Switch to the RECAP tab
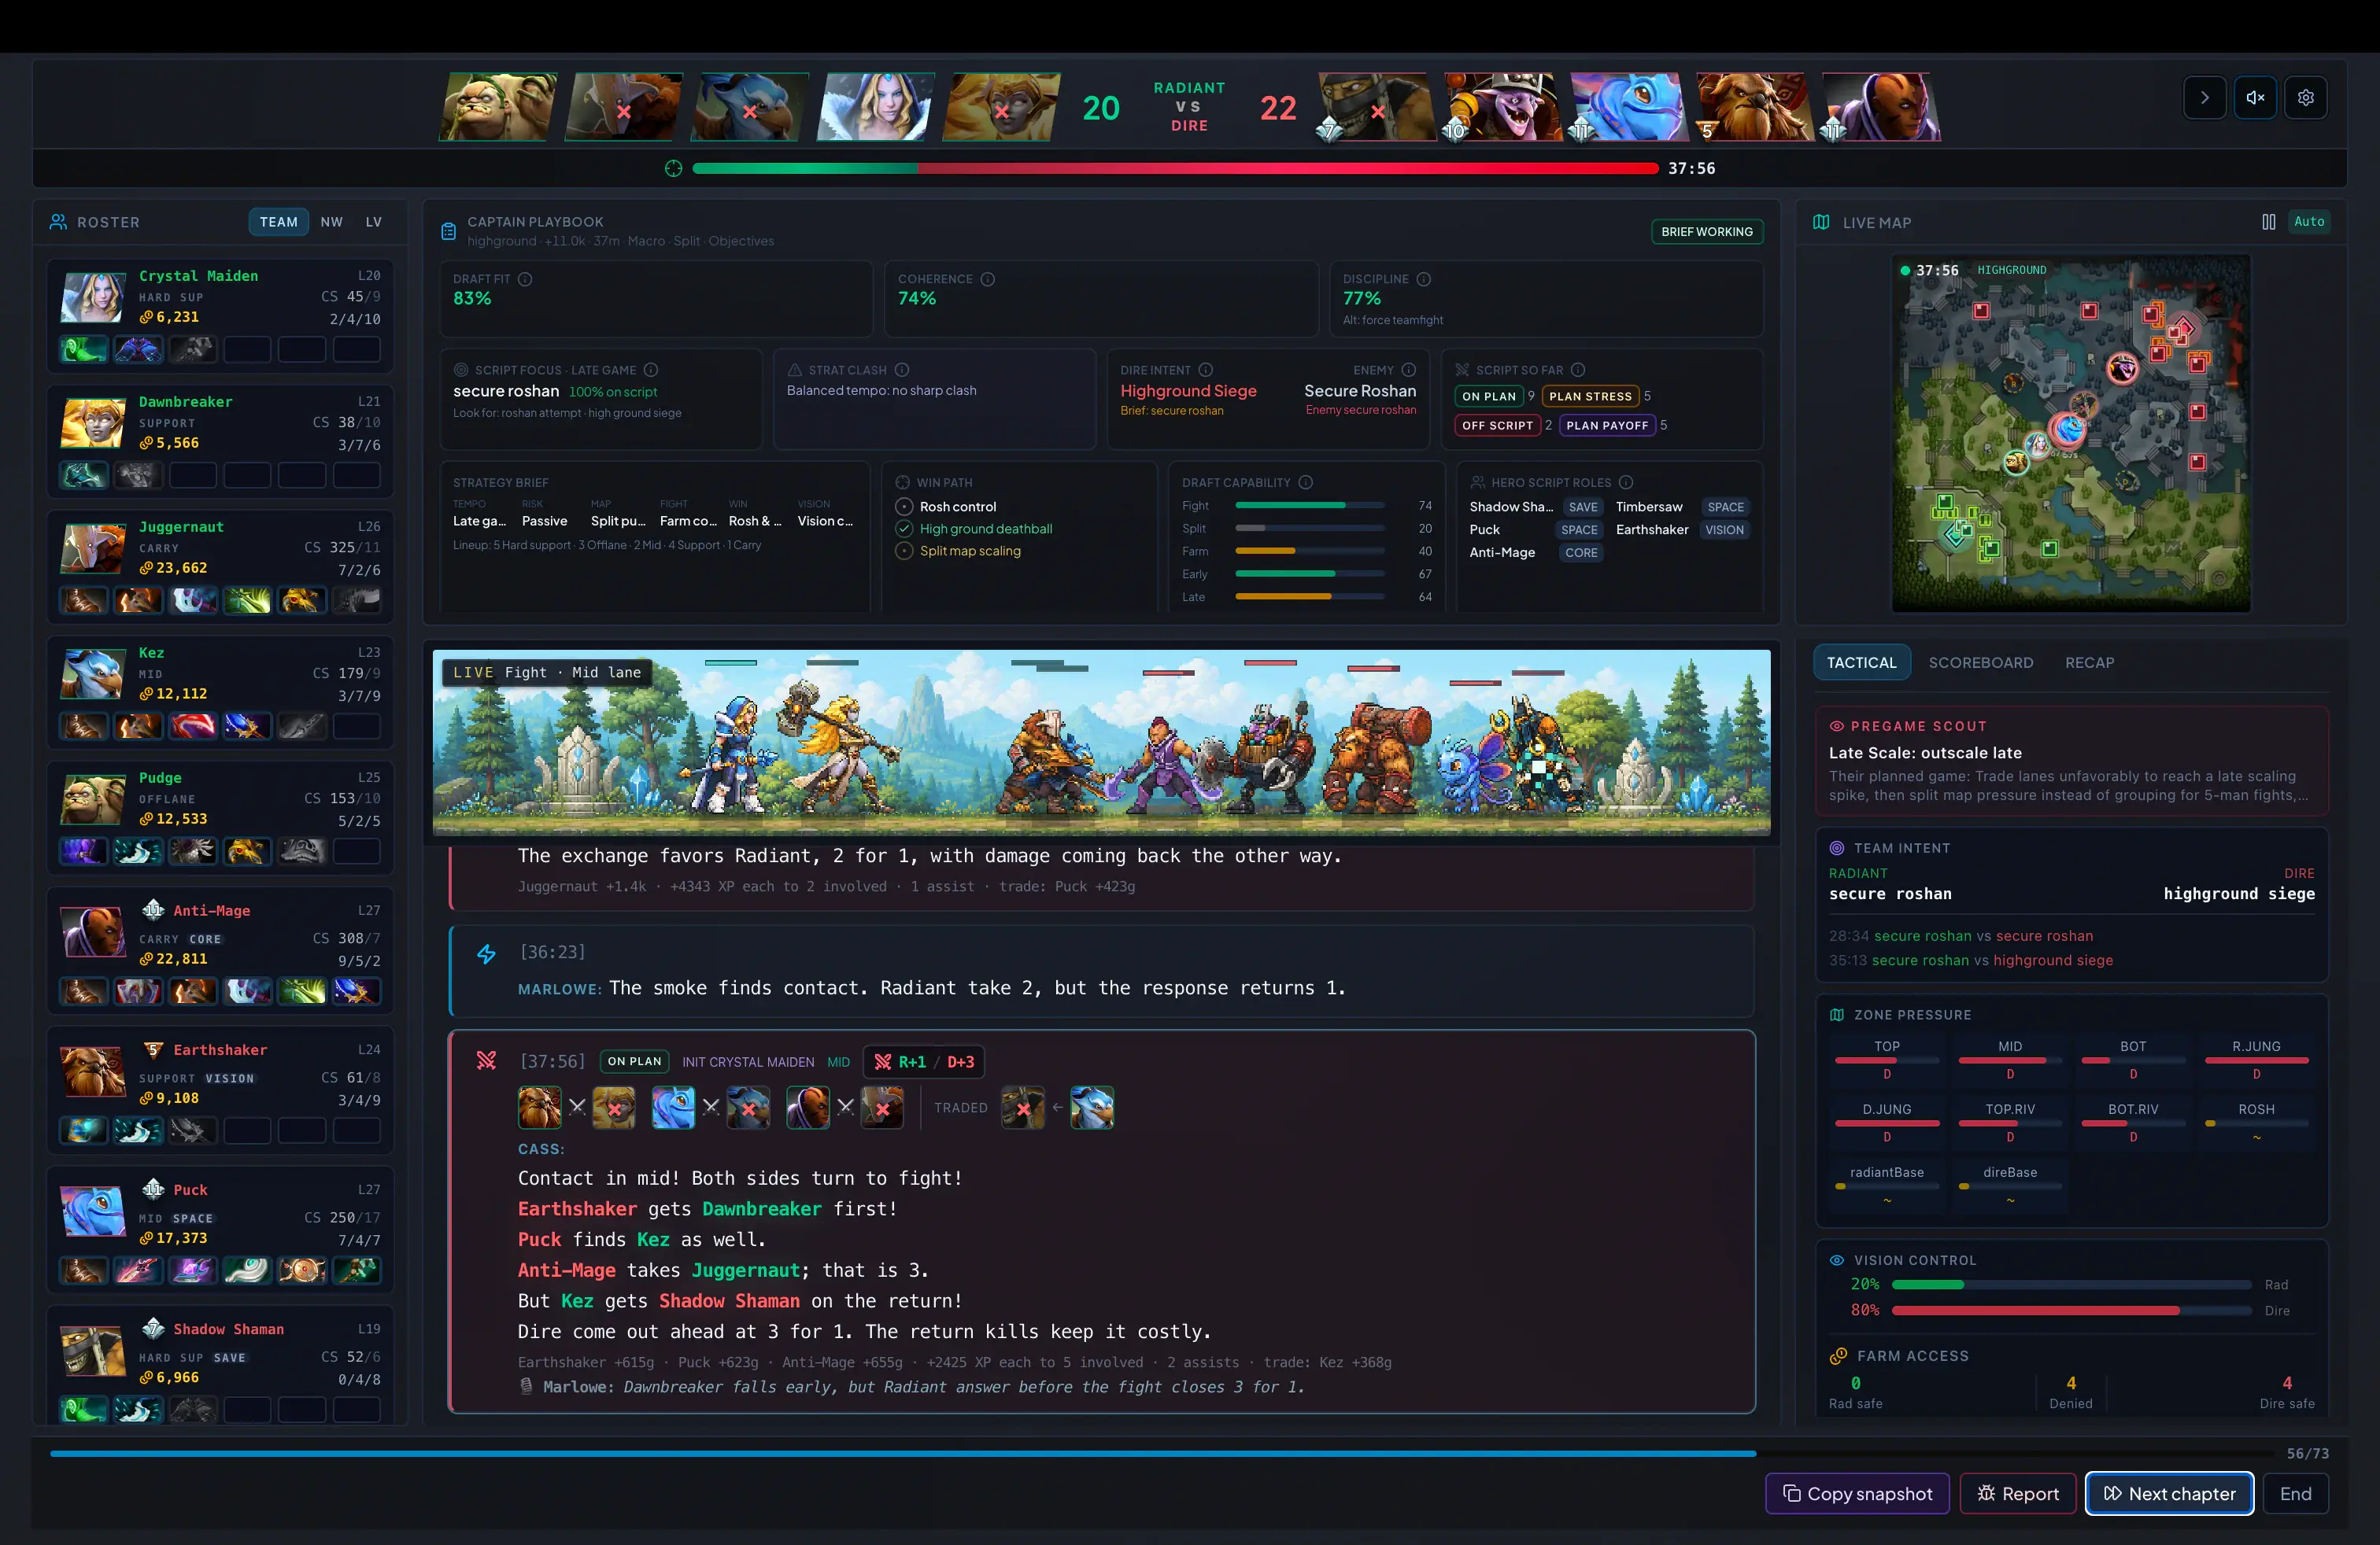Image resolution: width=2380 pixels, height=1545 pixels. (x=2089, y=662)
